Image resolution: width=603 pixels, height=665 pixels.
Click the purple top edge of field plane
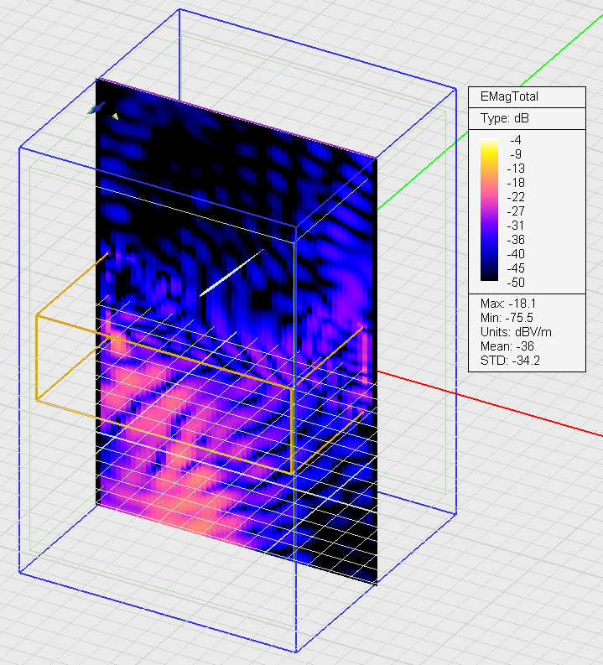[235, 117]
